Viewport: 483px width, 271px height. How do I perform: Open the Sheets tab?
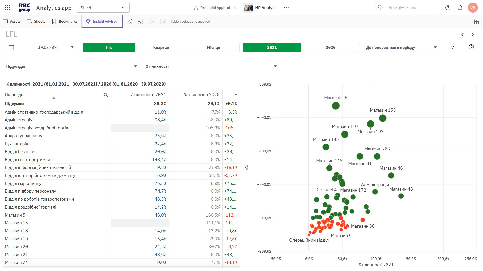[x=36, y=21]
